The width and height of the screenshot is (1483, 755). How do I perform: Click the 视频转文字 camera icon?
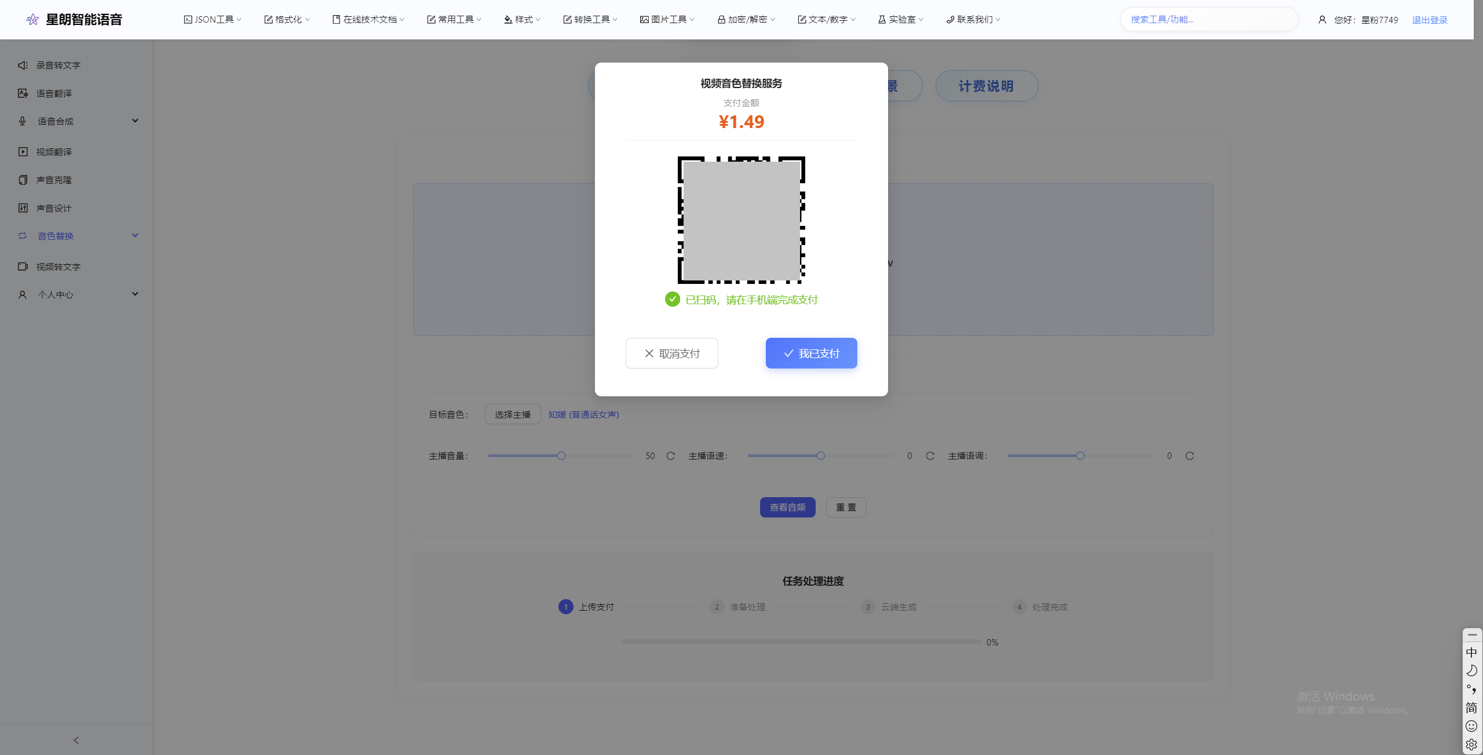tap(23, 267)
